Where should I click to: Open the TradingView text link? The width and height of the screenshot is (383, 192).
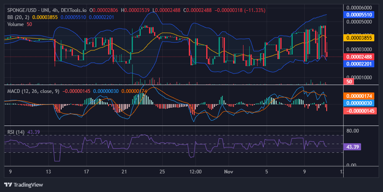(28, 185)
